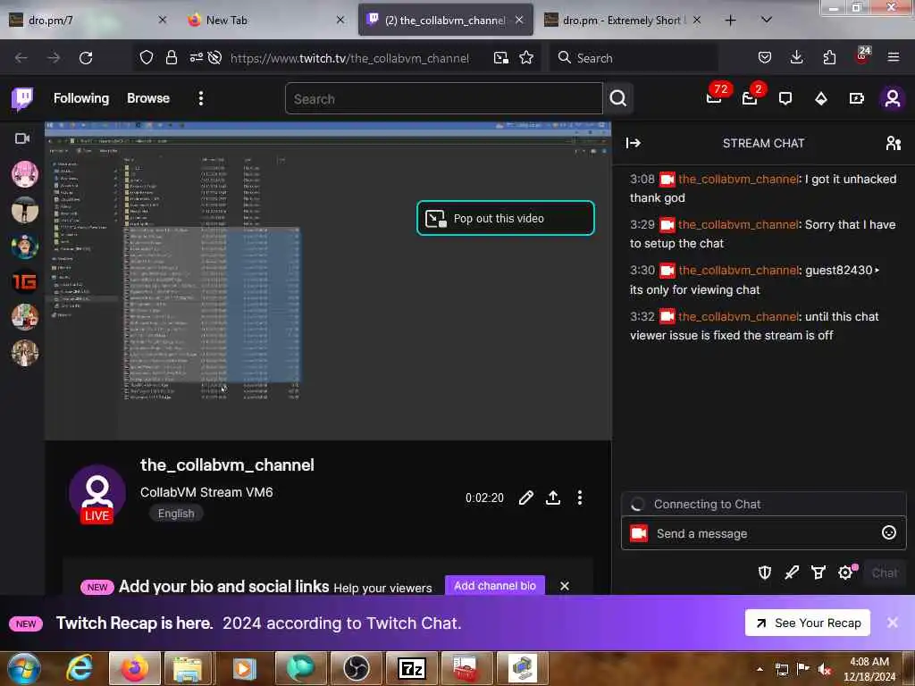Open 7-Zip from the taskbar
This screenshot has height=686, width=915.
pyautogui.click(x=412, y=668)
